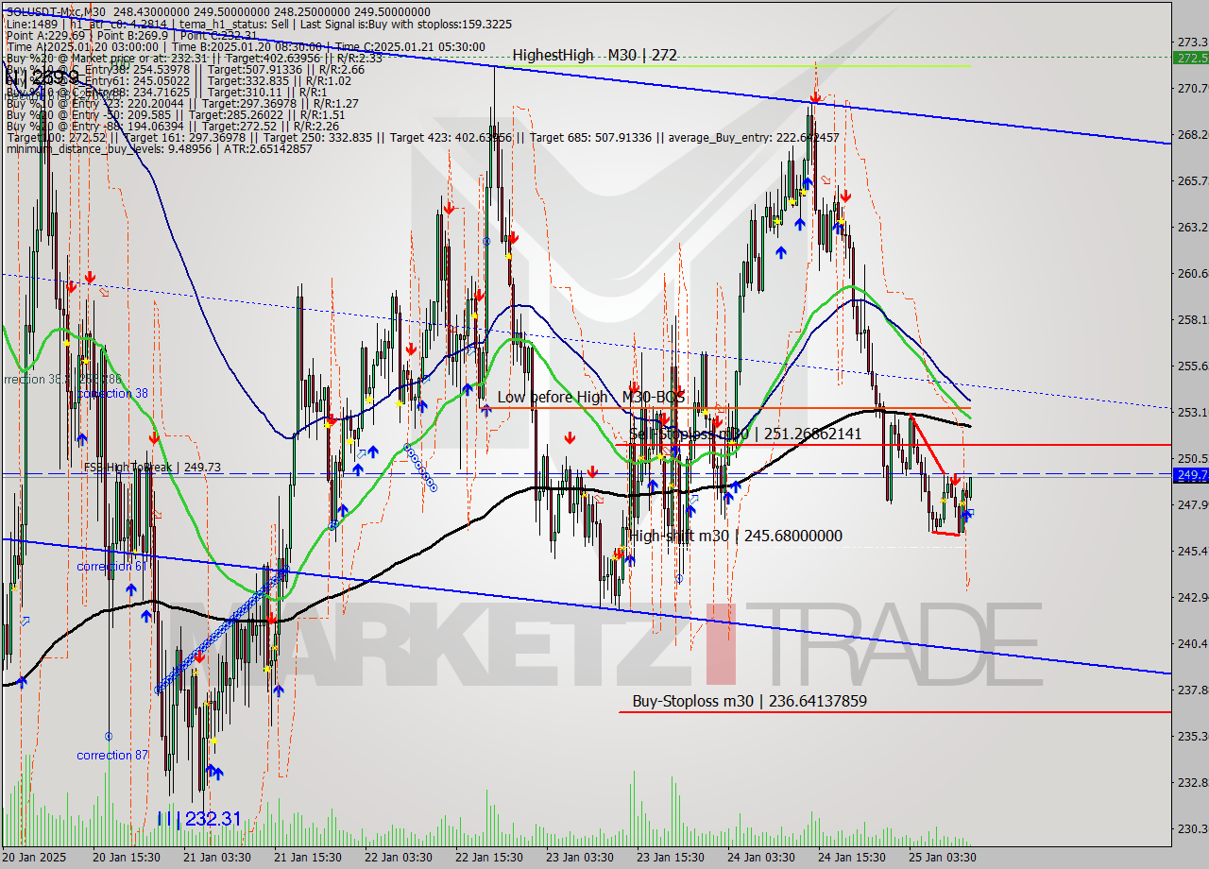
Task: Select the Point A:229.69 text
Action: pyautogui.click(x=44, y=34)
